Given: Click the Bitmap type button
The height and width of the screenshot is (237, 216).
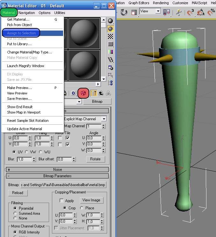Looking at the screenshot, I should [x=97, y=101].
